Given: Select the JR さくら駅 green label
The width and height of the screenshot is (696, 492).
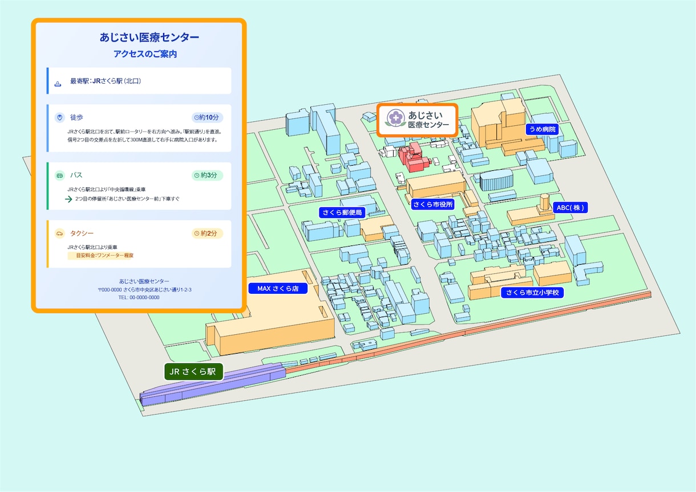Looking at the screenshot, I should [x=193, y=372].
